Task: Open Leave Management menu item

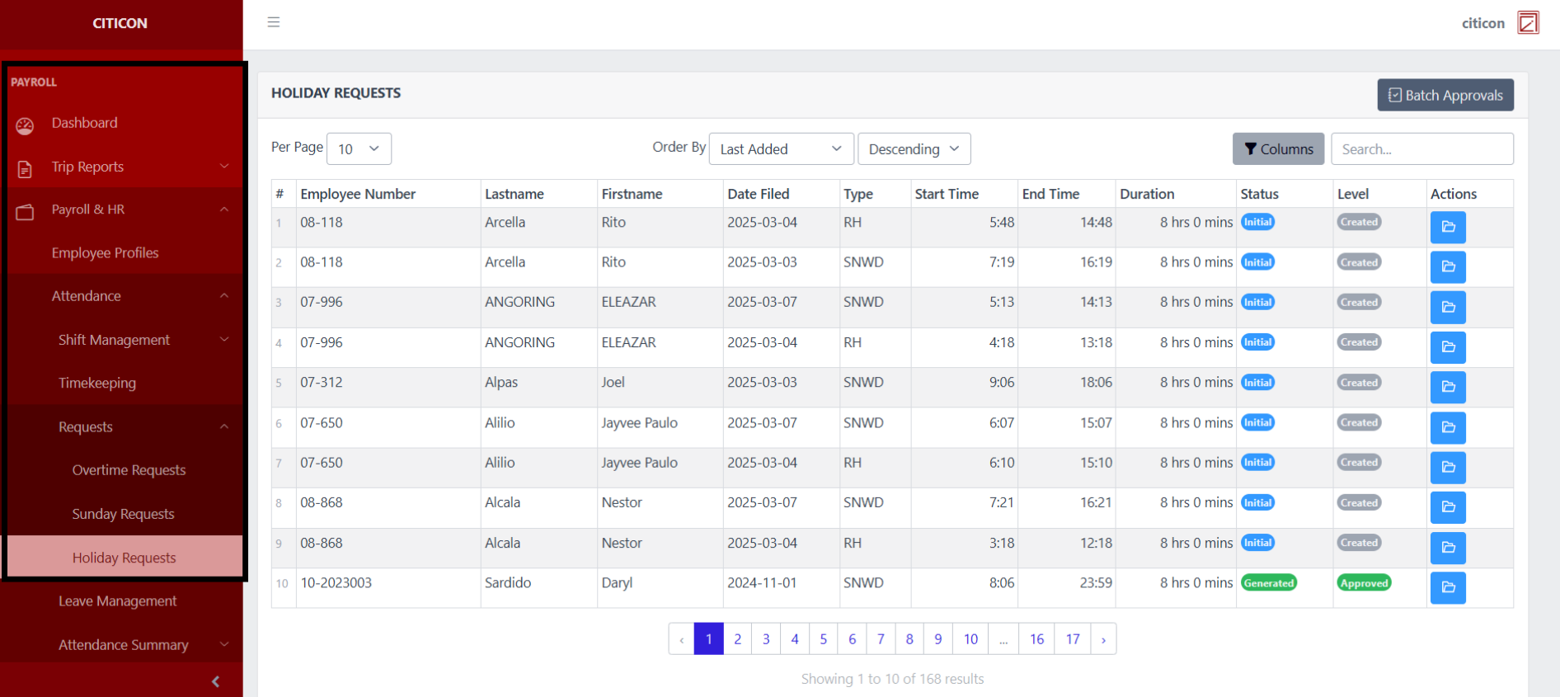Action: (x=117, y=601)
